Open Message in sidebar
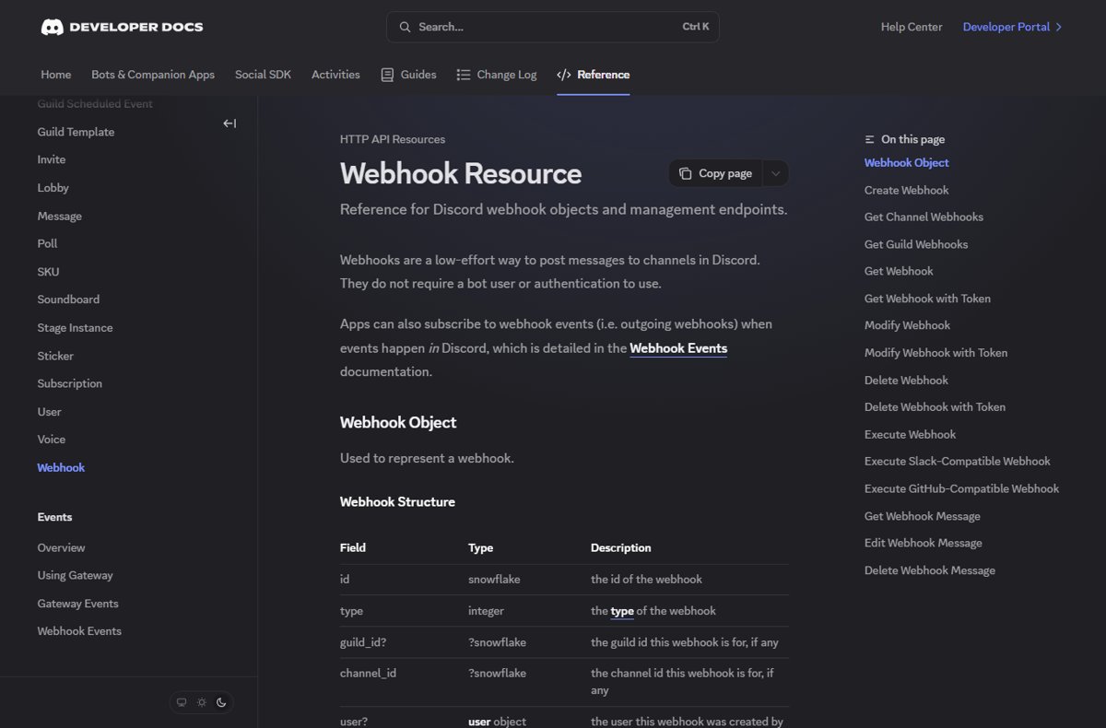Screen dimensions: 1106x728 click(60, 216)
